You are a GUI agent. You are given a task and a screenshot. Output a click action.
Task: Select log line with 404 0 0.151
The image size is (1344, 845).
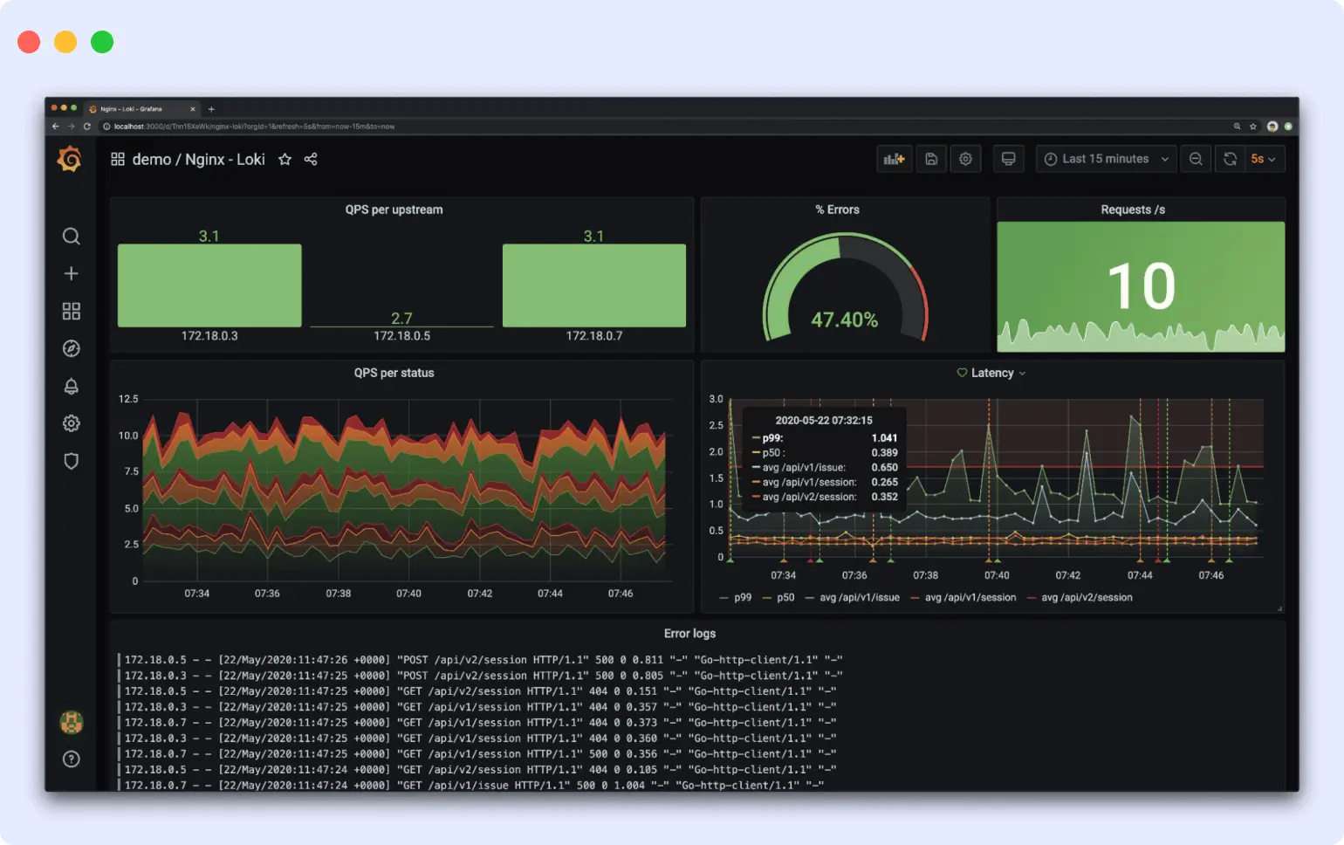pos(479,691)
